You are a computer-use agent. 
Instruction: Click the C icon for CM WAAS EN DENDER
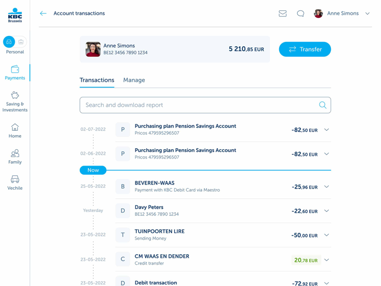tap(122, 259)
